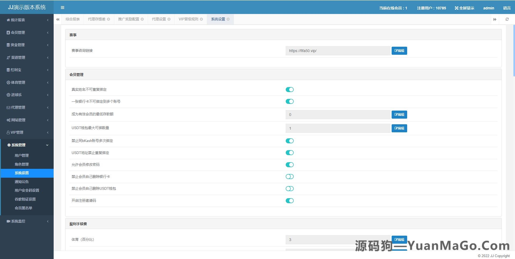Open 通知公告 in the sidebar submenu

click(22, 182)
